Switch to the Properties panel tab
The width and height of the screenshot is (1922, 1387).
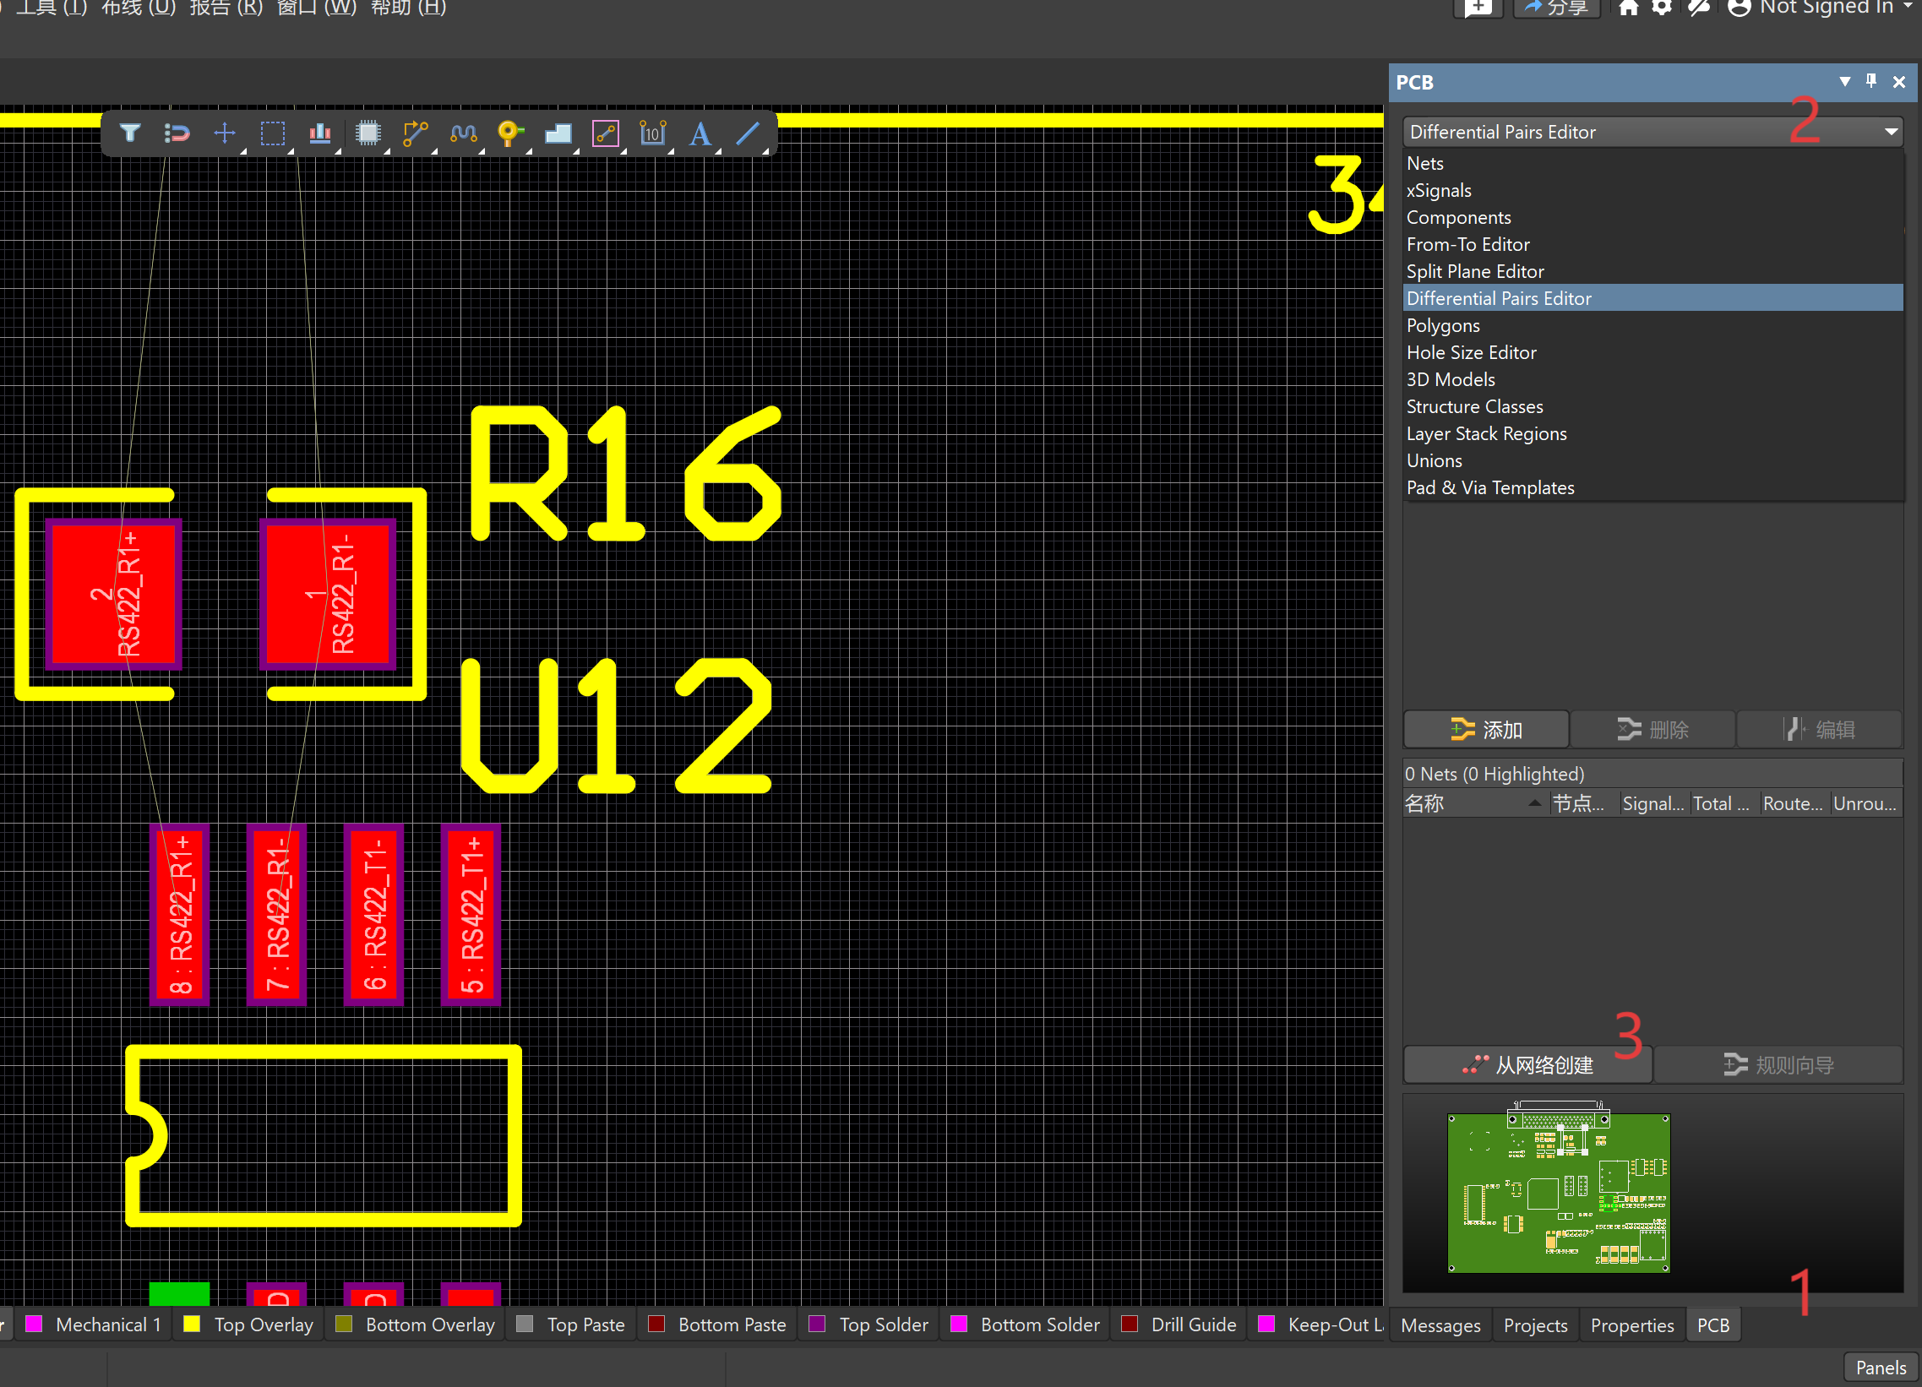click(x=1631, y=1325)
